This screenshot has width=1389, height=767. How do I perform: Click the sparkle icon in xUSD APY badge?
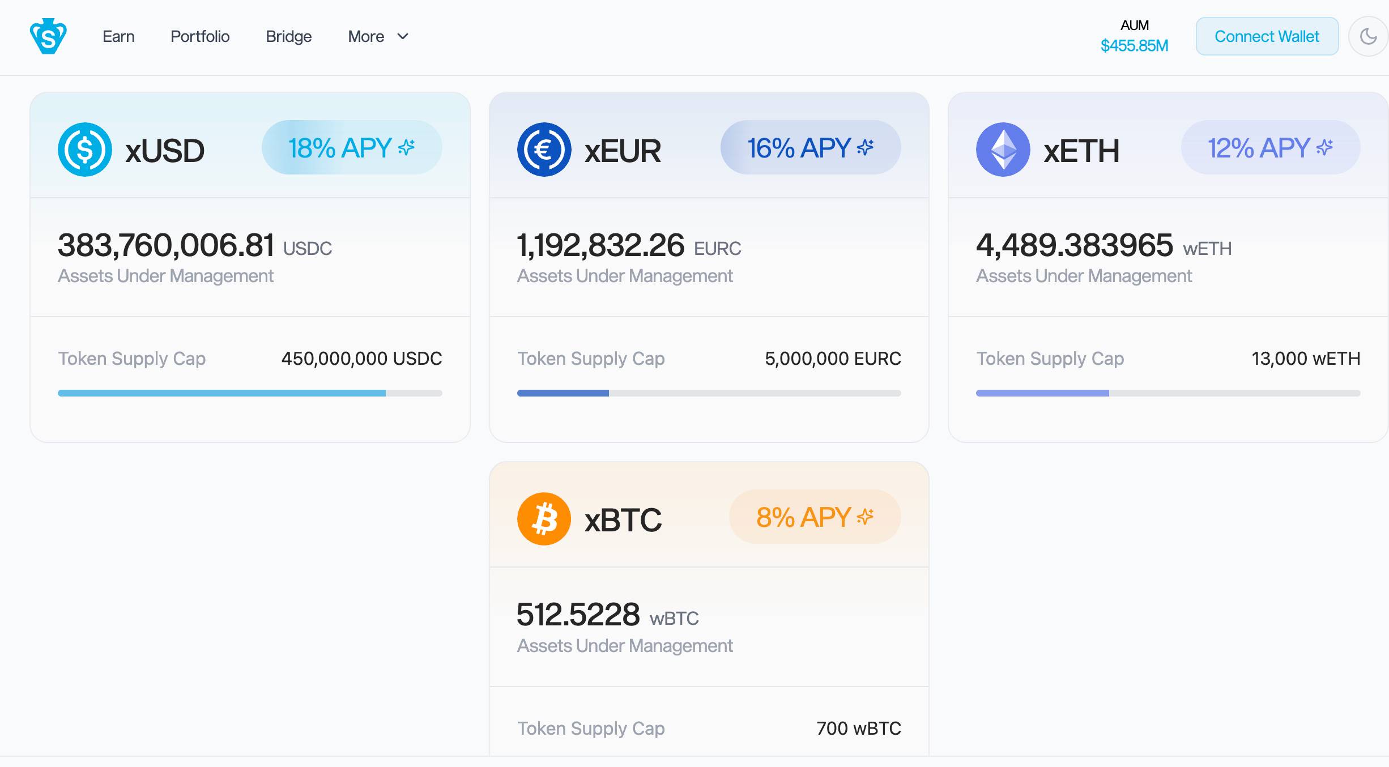click(x=406, y=147)
